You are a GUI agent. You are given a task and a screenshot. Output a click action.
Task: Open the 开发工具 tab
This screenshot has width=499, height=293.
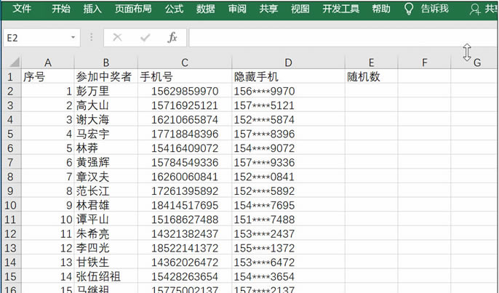click(x=340, y=9)
